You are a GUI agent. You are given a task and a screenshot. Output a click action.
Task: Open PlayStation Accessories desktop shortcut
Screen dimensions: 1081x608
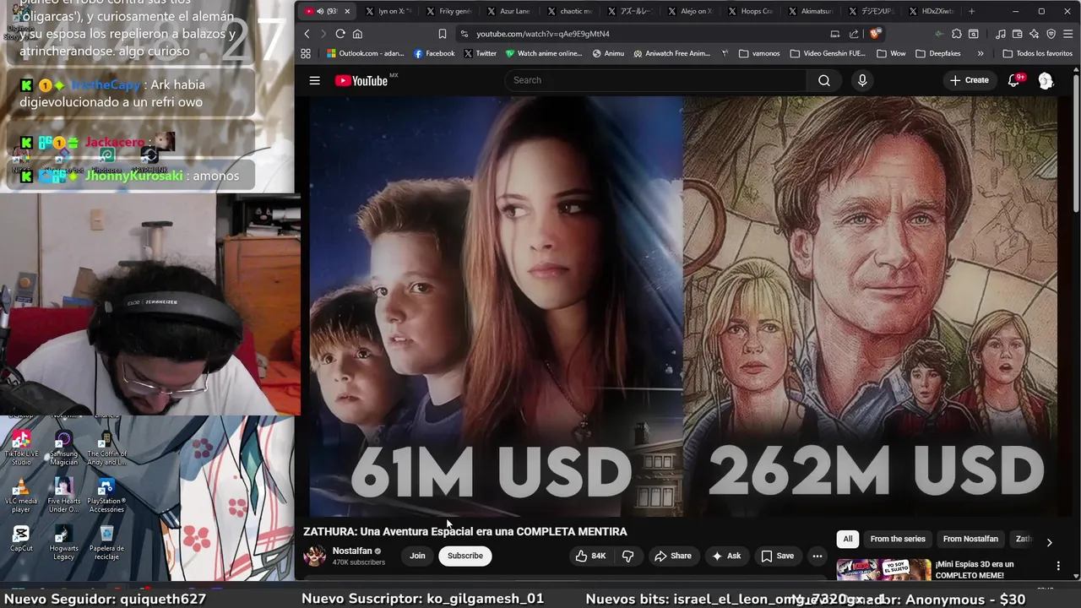(106, 496)
